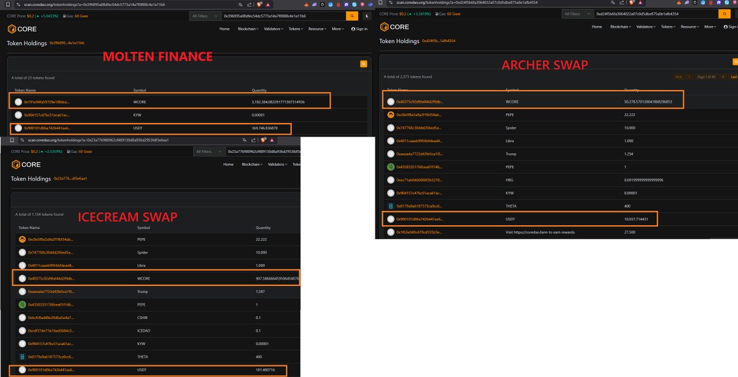Click the CORE logo in Archer Swap window
The width and height of the screenshot is (738, 377).
[395, 27]
